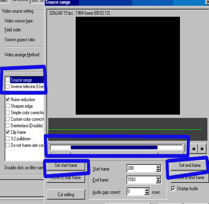Toggle the Display Audio checkbox
This screenshot has height=204, width=209.
[173, 188]
